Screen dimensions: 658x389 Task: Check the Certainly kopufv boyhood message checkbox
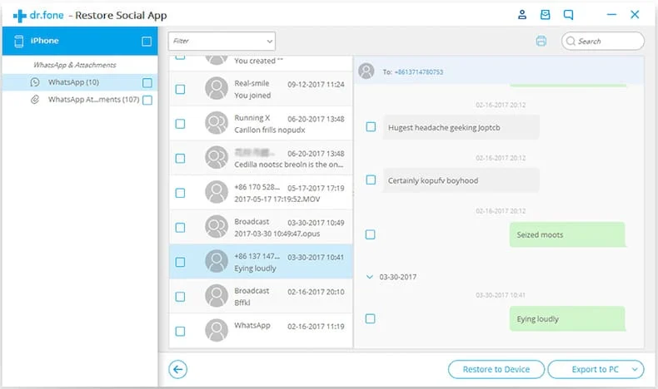click(371, 180)
